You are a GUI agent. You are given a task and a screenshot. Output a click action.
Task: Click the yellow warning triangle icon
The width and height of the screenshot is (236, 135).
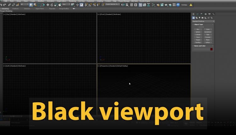pyautogui.click(x=191, y=5)
